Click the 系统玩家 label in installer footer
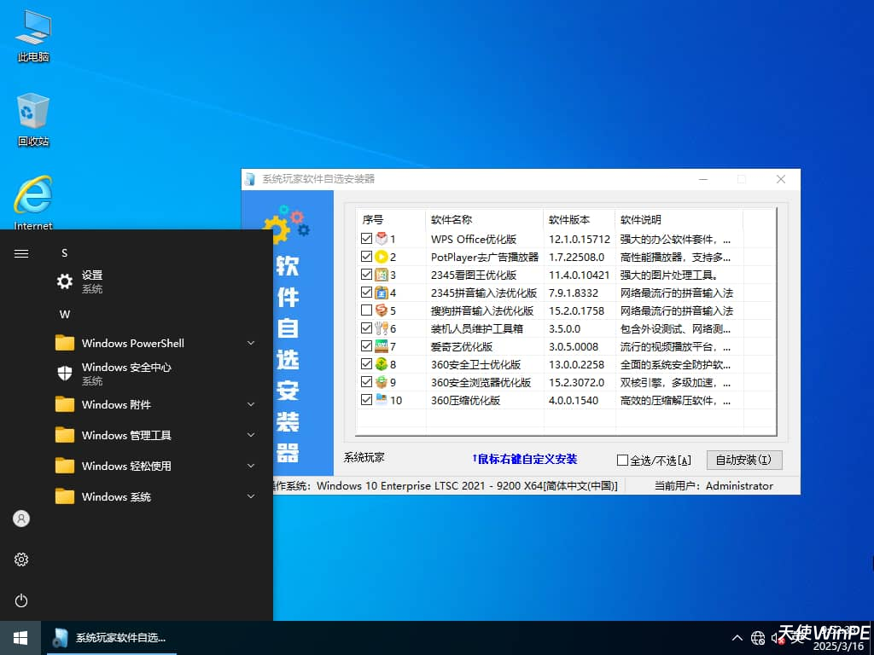 364,457
